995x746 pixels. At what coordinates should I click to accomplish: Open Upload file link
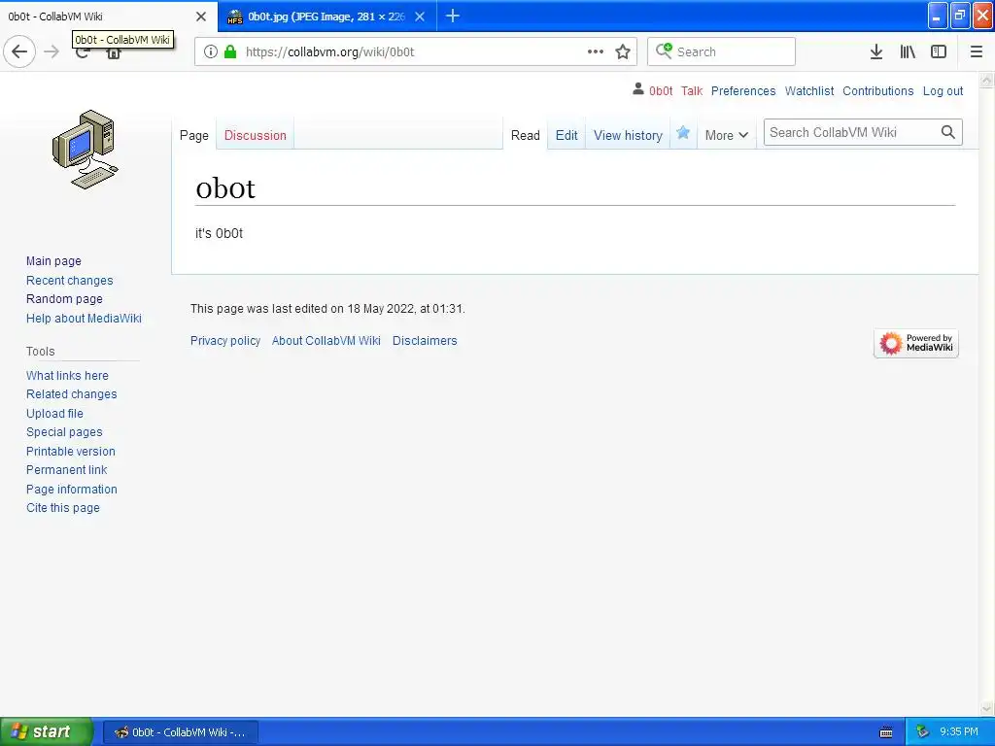[x=54, y=413]
